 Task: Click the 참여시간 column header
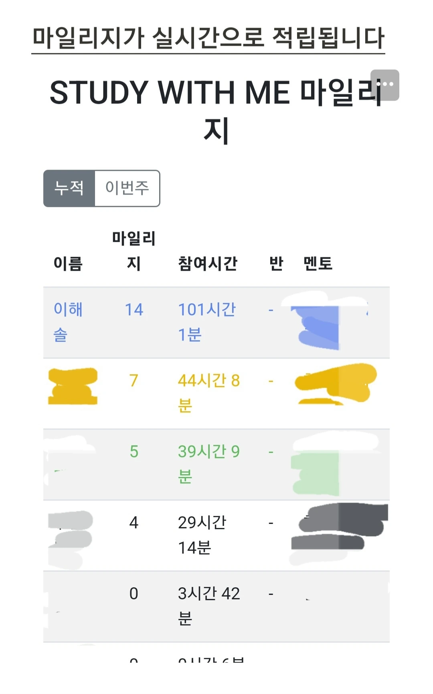[x=208, y=264]
